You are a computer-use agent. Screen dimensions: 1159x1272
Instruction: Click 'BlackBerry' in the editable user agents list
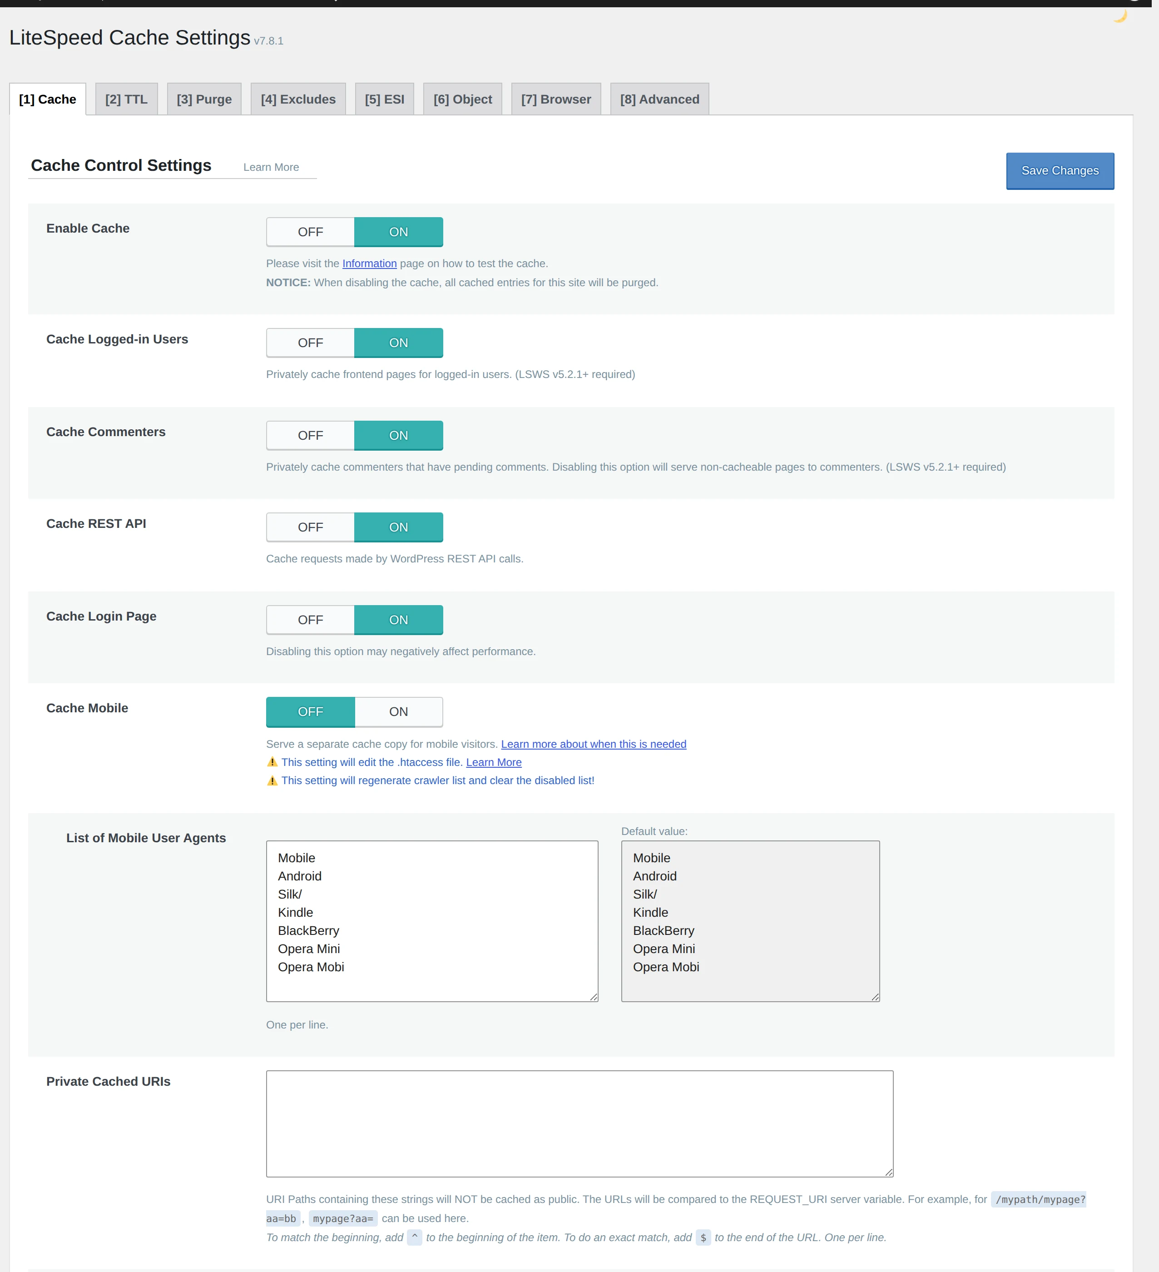(308, 931)
